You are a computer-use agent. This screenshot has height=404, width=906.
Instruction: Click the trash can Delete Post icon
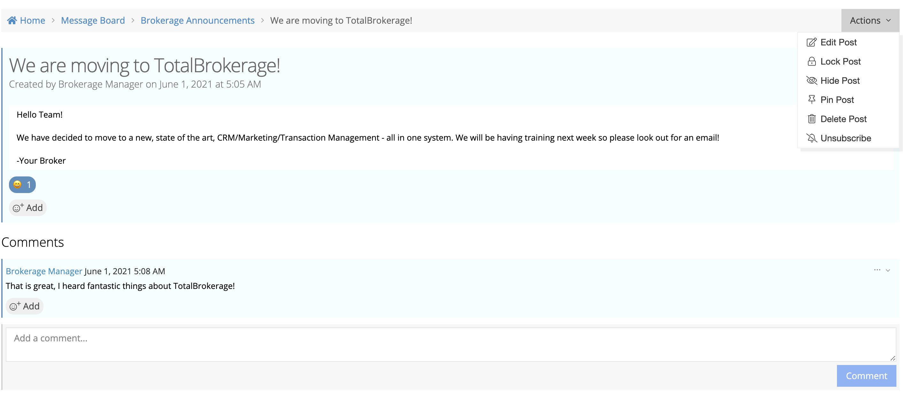(x=811, y=119)
